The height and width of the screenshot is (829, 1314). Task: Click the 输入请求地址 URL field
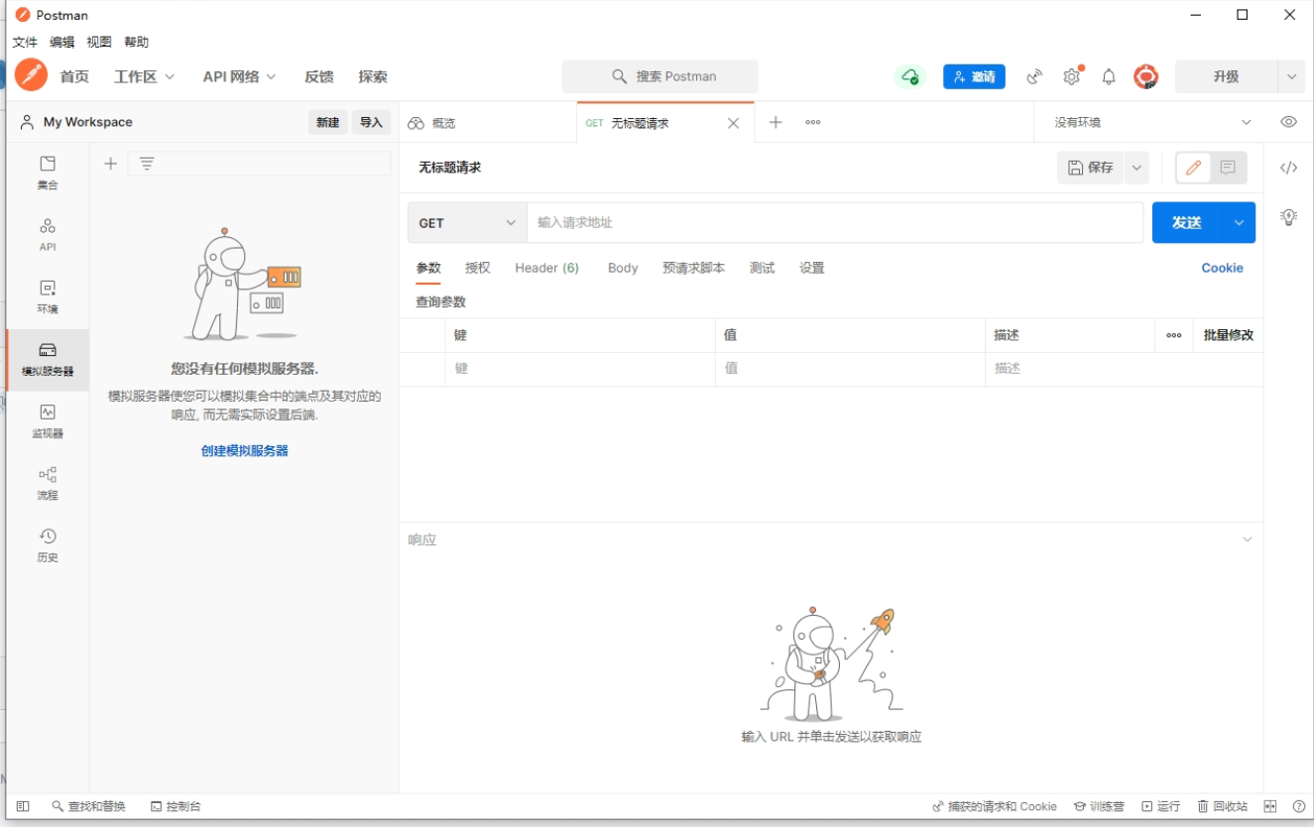(x=835, y=223)
